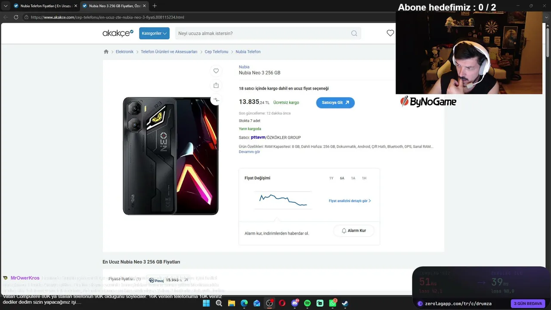The height and width of the screenshot is (310, 551).
Task: Open Steam from the taskbar
Action: point(345,303)
